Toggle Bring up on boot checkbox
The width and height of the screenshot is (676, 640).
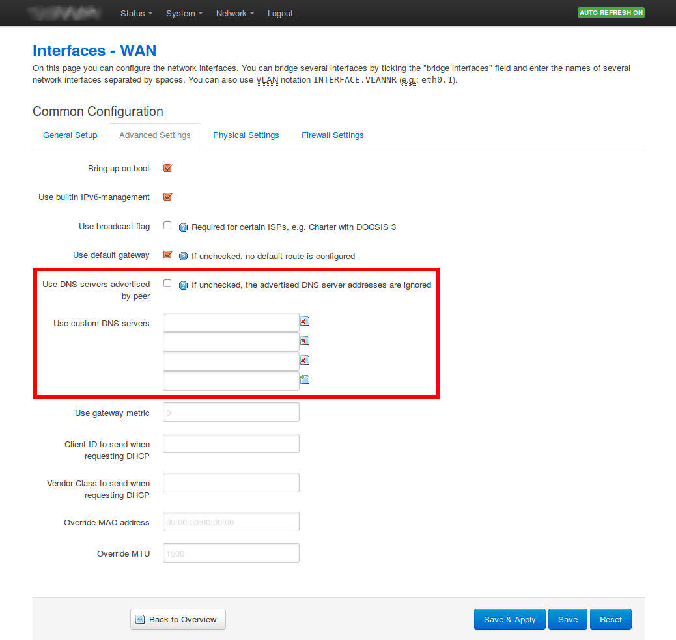point(167,168)
